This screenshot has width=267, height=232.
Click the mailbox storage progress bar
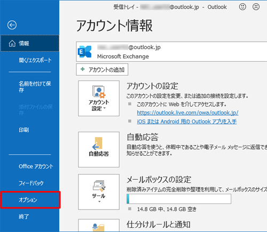pyautogui.click(x=179, y=199)
